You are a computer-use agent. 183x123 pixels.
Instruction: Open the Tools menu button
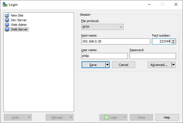[x=18, y=117]
